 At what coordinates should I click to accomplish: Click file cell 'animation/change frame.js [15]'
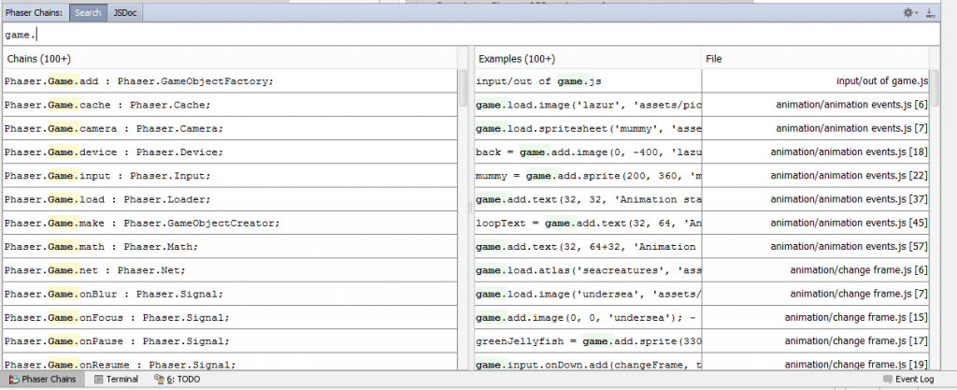(x=815, y=318)
